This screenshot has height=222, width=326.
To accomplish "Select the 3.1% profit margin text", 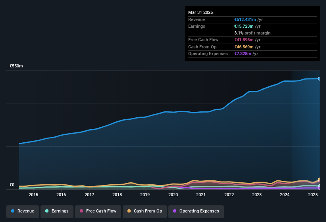I will (252, 33).
